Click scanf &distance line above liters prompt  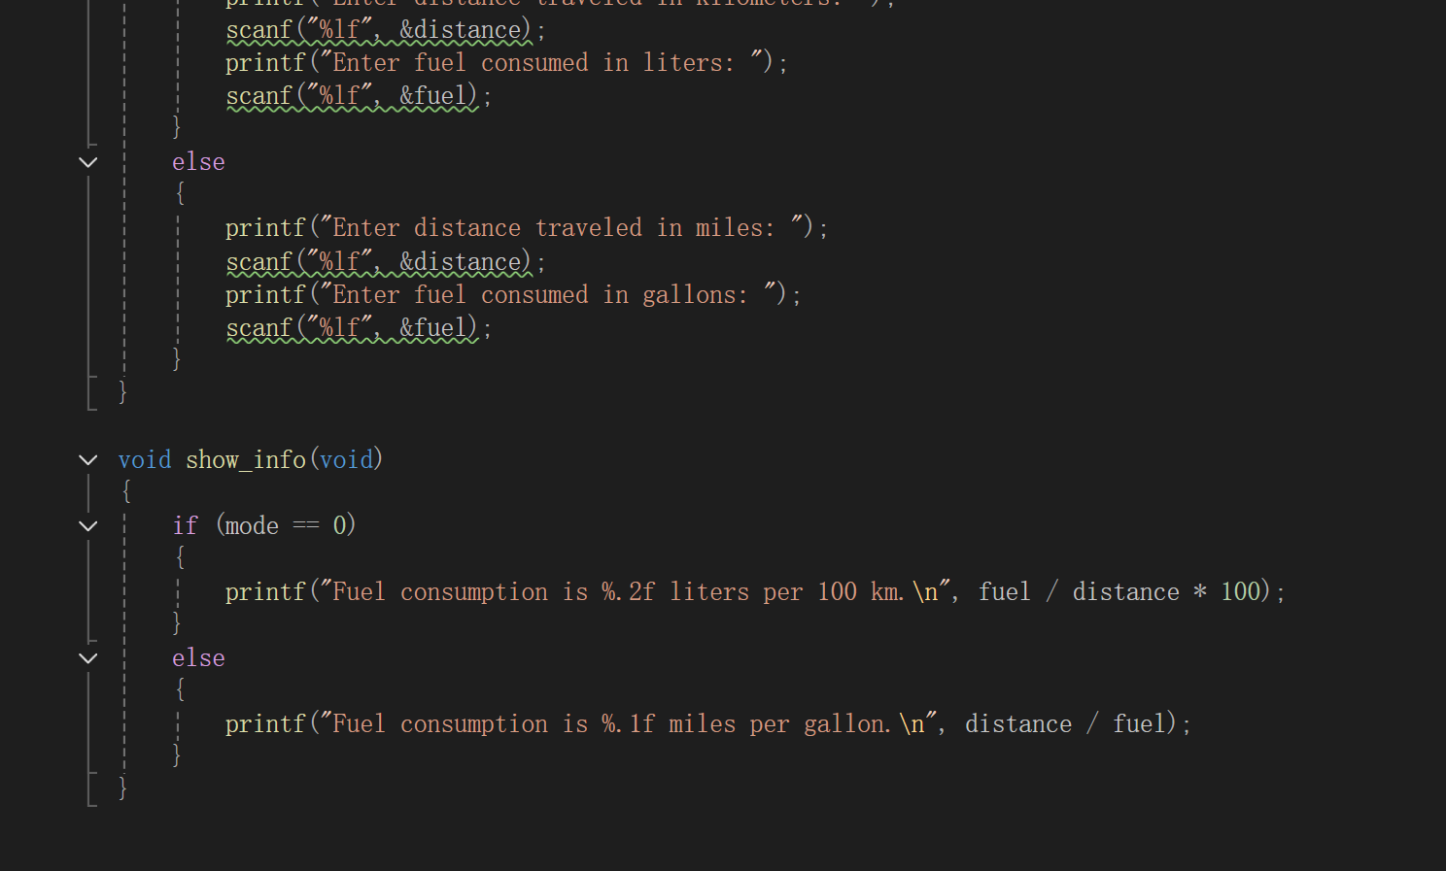point(386,30)
